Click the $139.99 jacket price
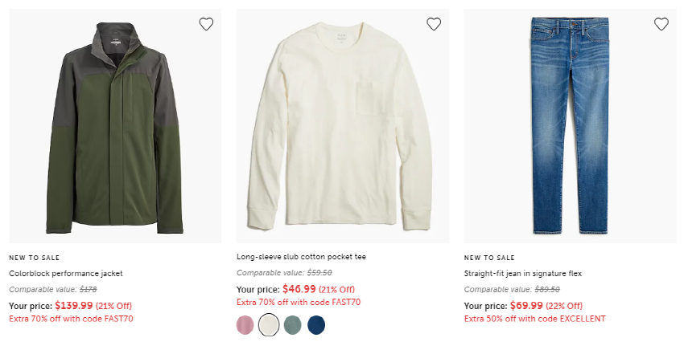Image resolution: width=684 pixels, height=346 pixels. pyautogui.click(x=74, y=305)
